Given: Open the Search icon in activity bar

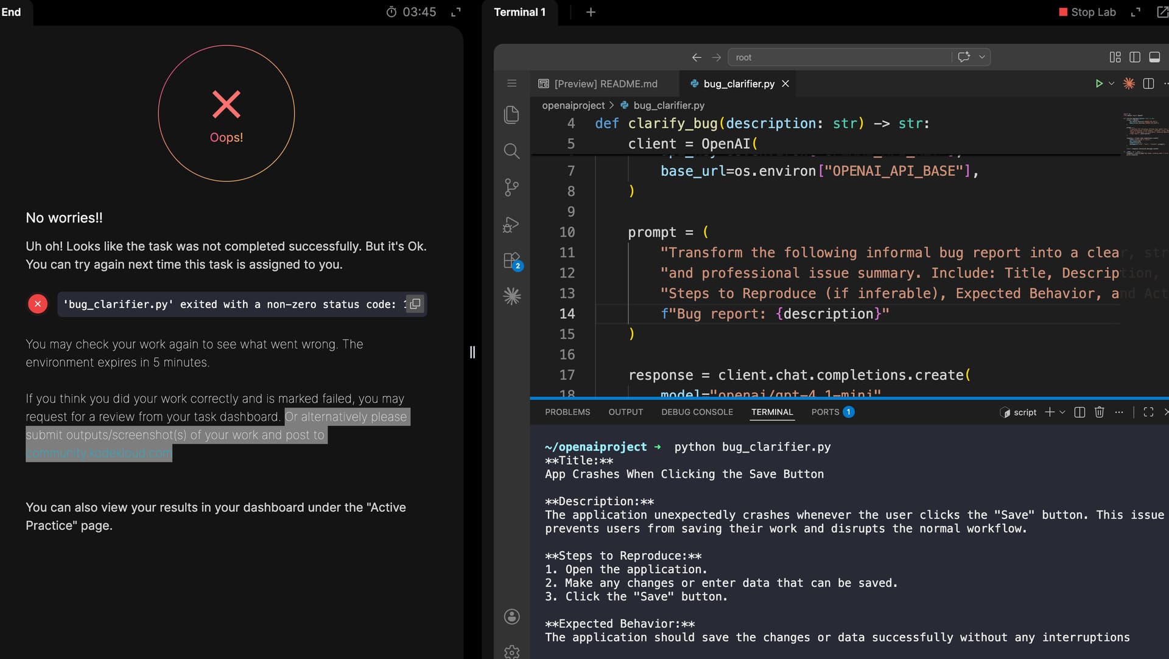Looking at the screenshot, I should coord(511,151).
